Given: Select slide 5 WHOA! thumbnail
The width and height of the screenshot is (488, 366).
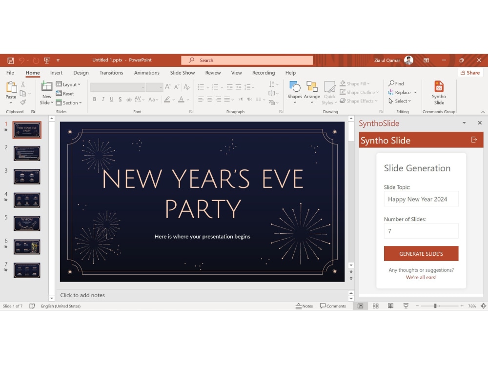Looking at the screenshot, I should click(27, 224).
